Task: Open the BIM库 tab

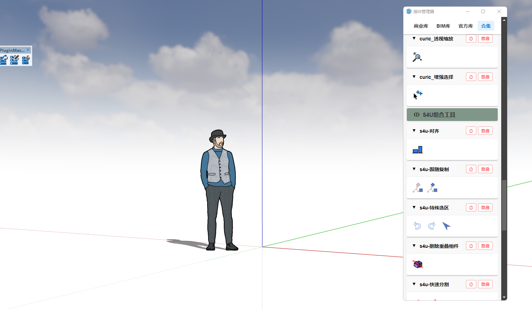Action: coord(443,26)
